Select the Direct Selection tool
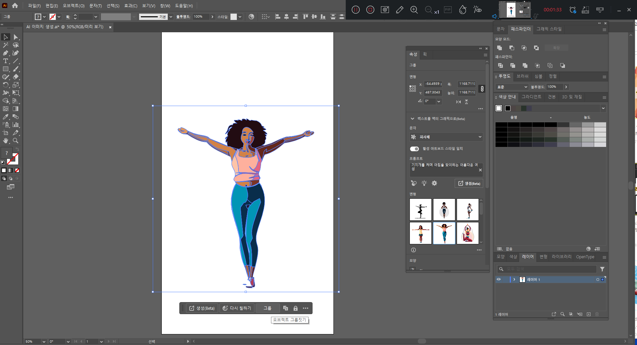The width and height of the screenshot is (637, 345). tap(16, 37)
